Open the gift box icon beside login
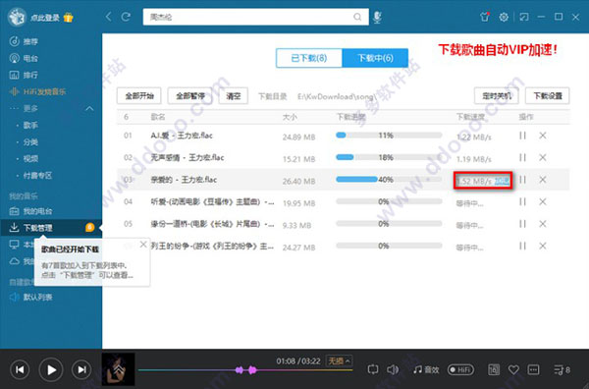 pos(69,18)
